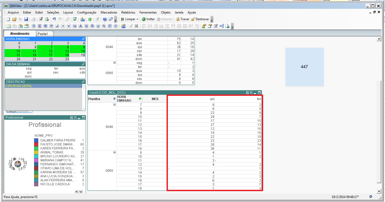385x202 pixels.
Task: Collapse the 0046 group in Count pivot table
Action: [x=115, y=105]
